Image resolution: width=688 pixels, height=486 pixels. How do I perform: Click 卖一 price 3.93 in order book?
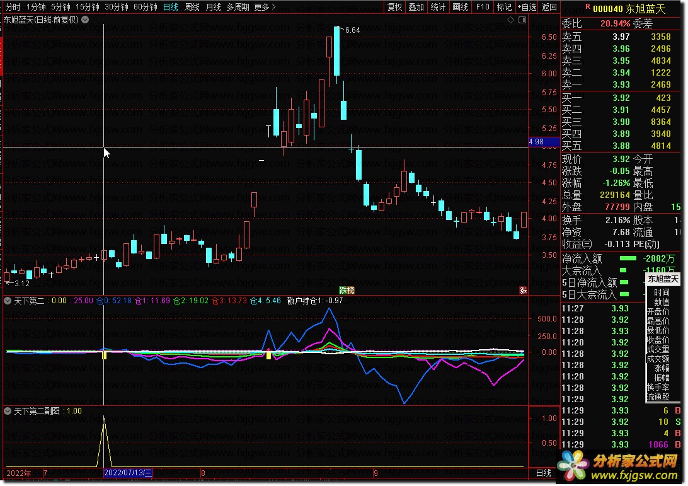click(621, 84)
